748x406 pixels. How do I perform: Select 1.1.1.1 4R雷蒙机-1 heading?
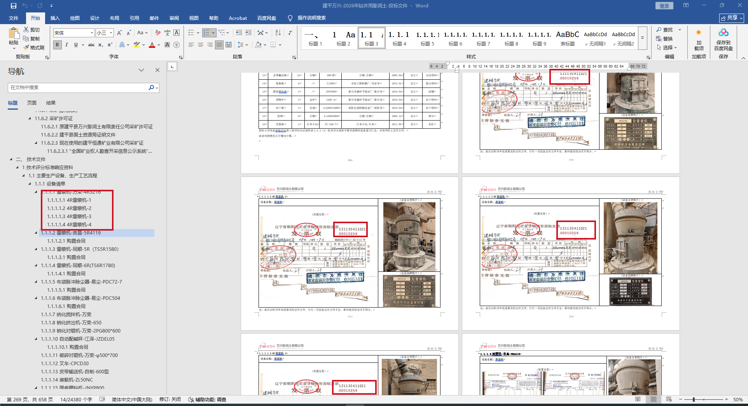click(x=69, y=200)
